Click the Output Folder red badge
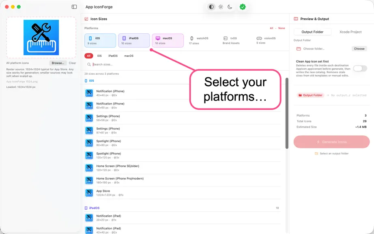 (310, 95)
